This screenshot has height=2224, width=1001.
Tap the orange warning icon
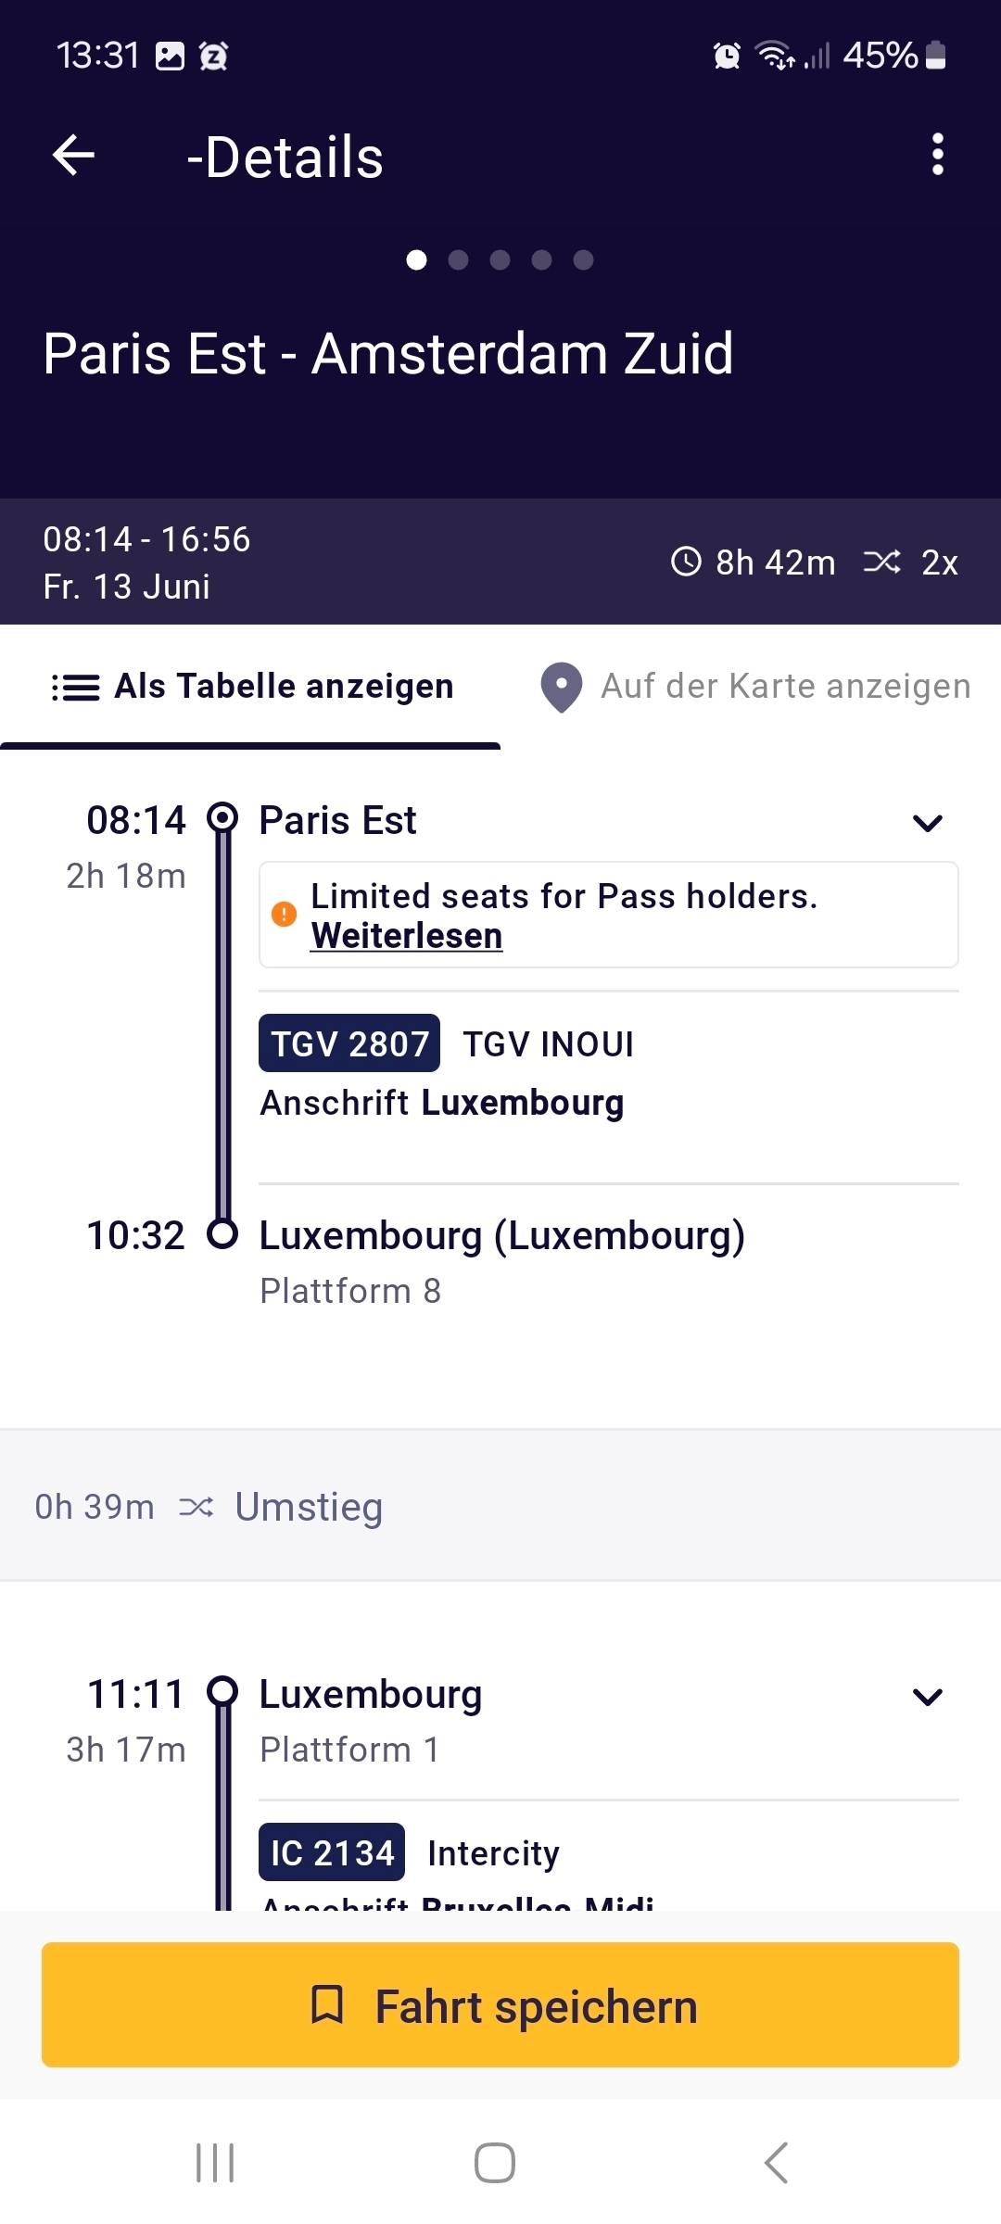click(x=284, y=915)
